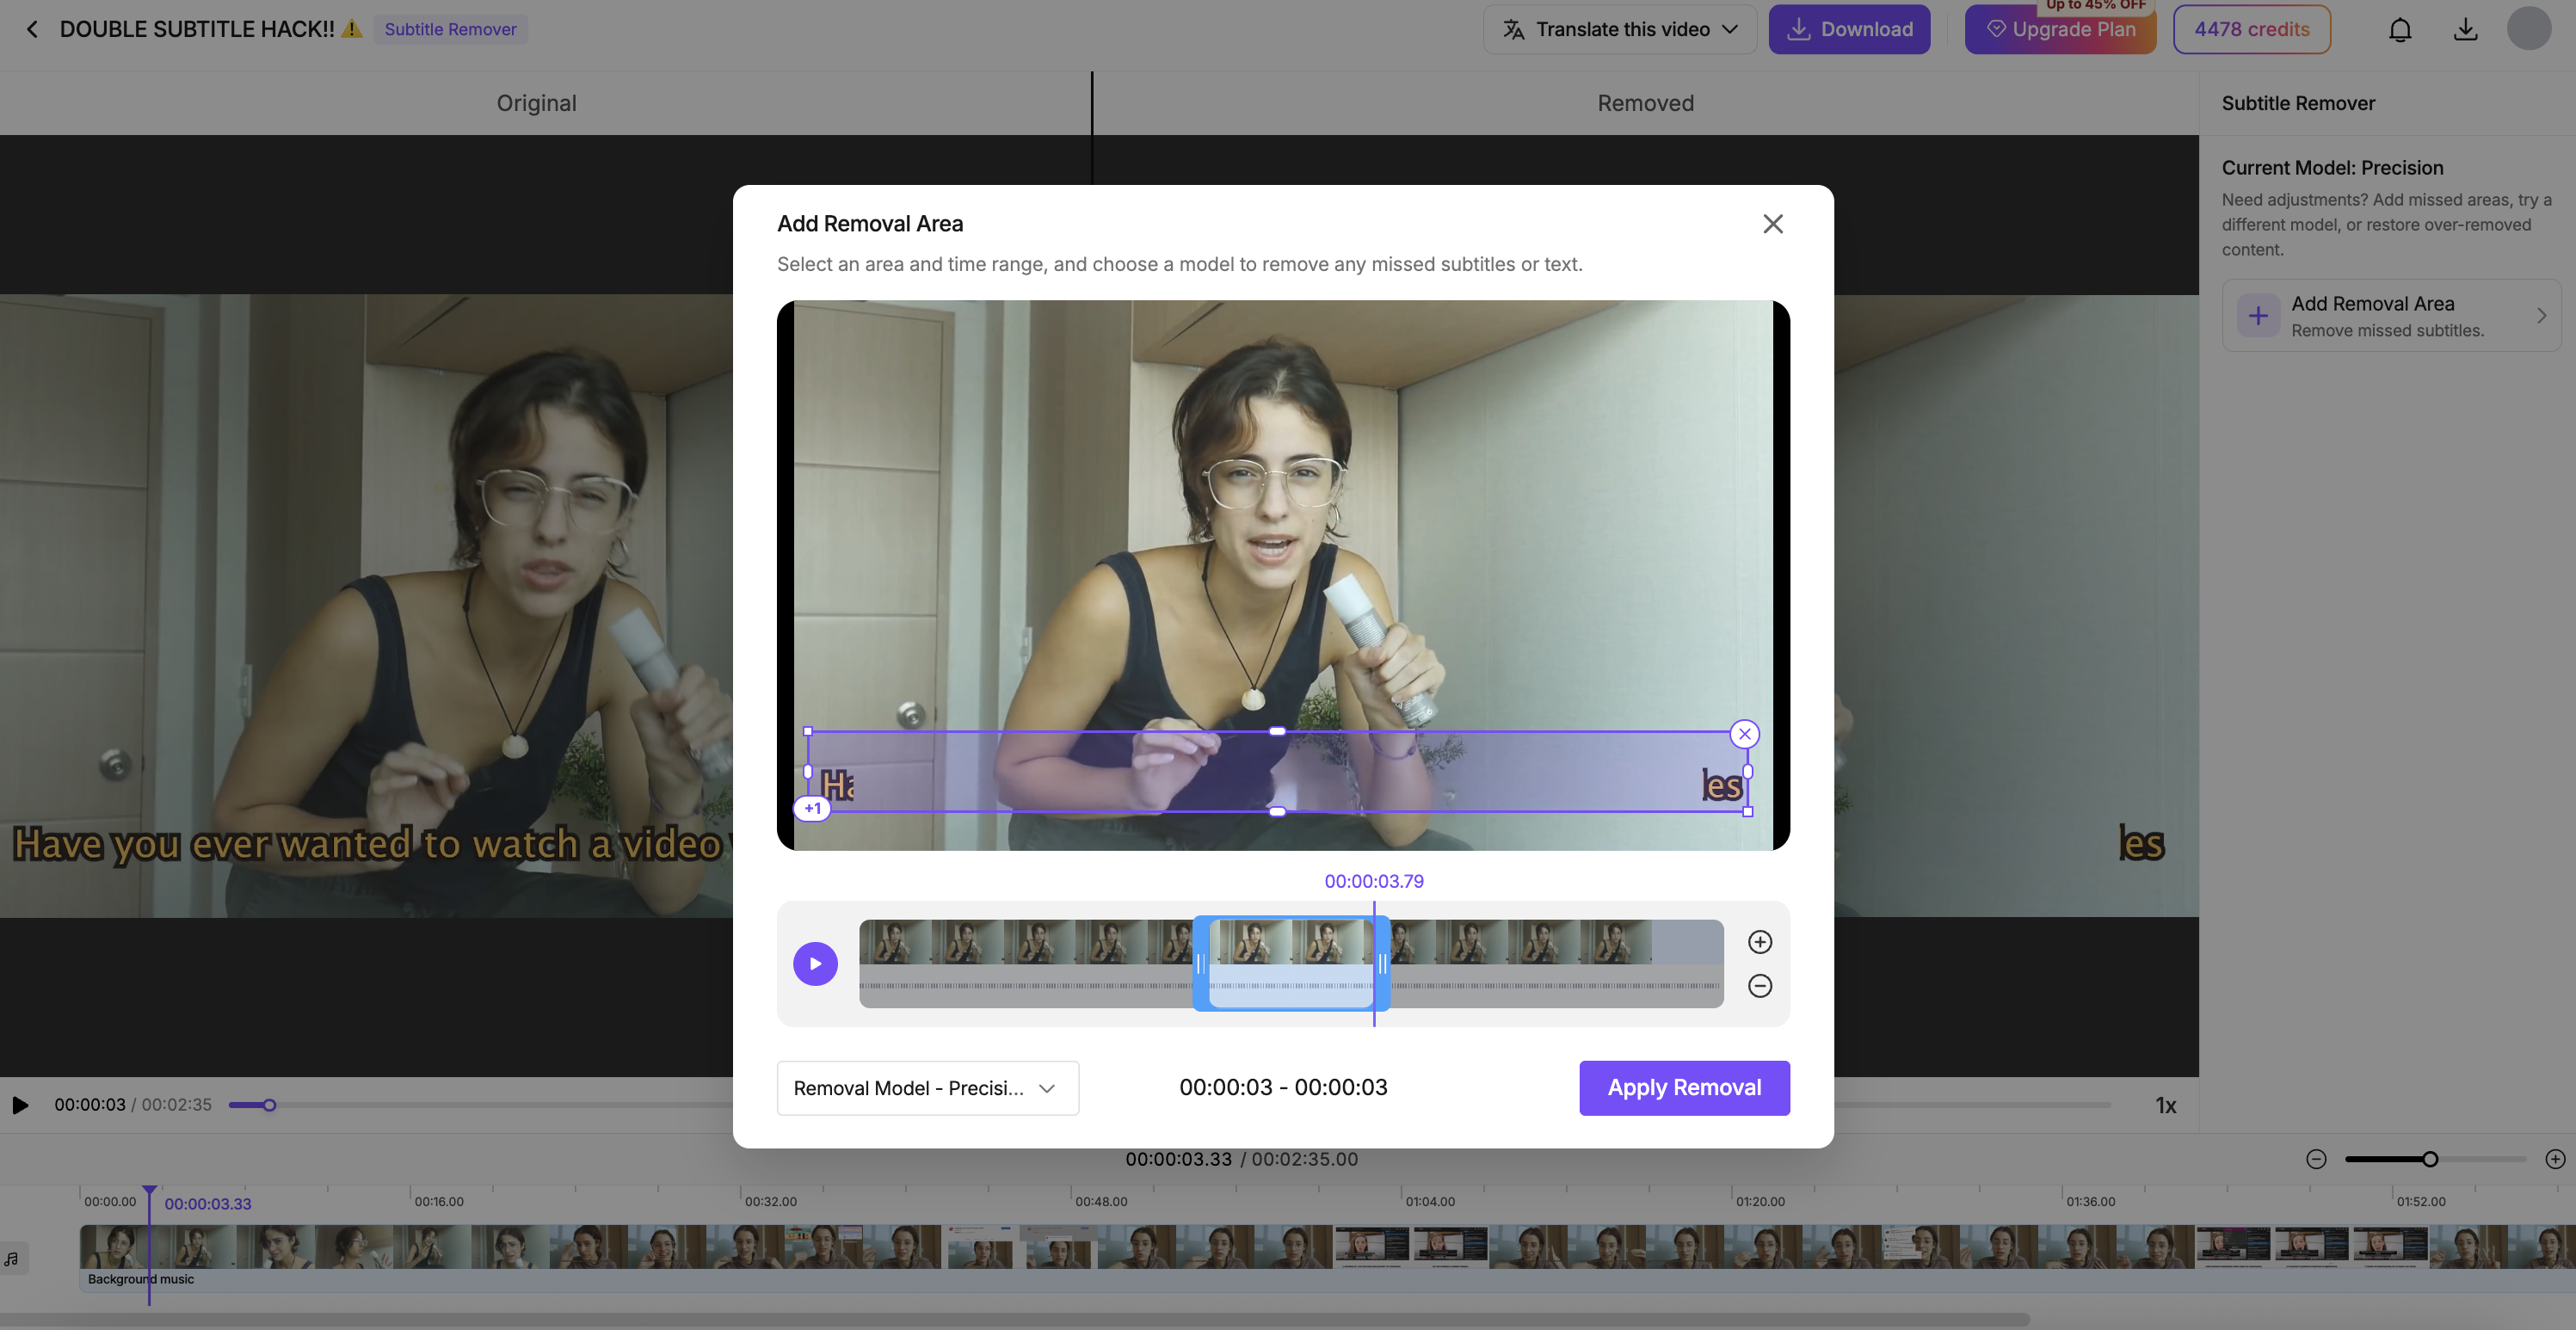Open the notifications bell

[x=2399, y=29]
